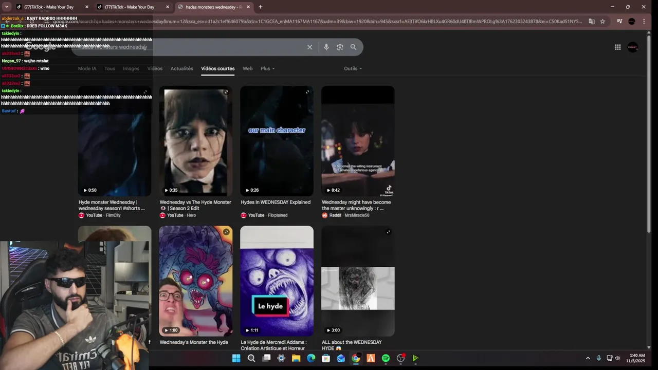Click the 'YouTube · Flixplained' source label
Image resolution: width=658 pixels, height=370 pixels.
click(x=264, y=215)
